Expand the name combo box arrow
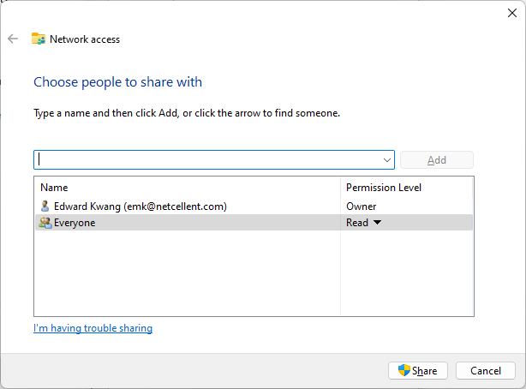This screenshot has width=526, height=389. pyautogui.click(x=386, y=160)
